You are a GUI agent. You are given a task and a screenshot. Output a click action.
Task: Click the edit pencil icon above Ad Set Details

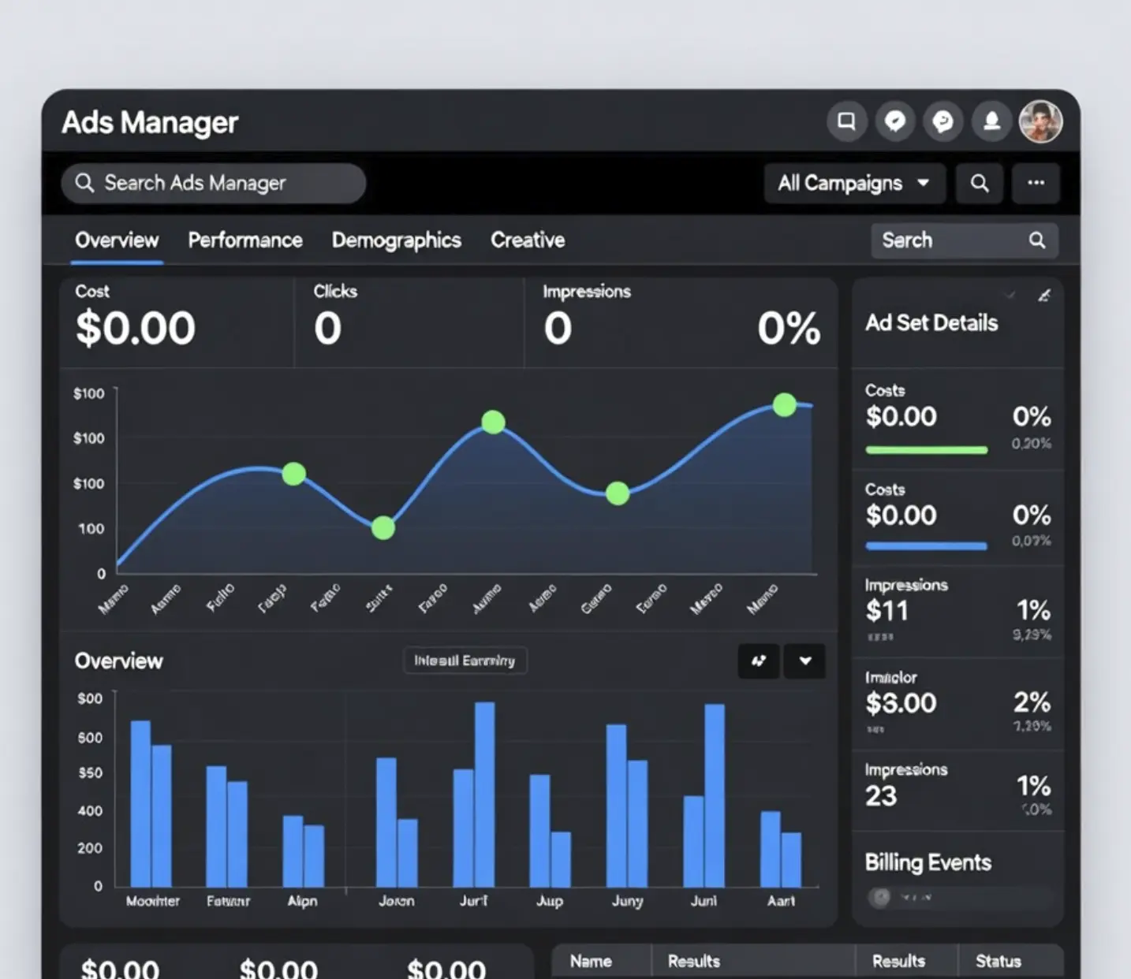click(1044, 296)
